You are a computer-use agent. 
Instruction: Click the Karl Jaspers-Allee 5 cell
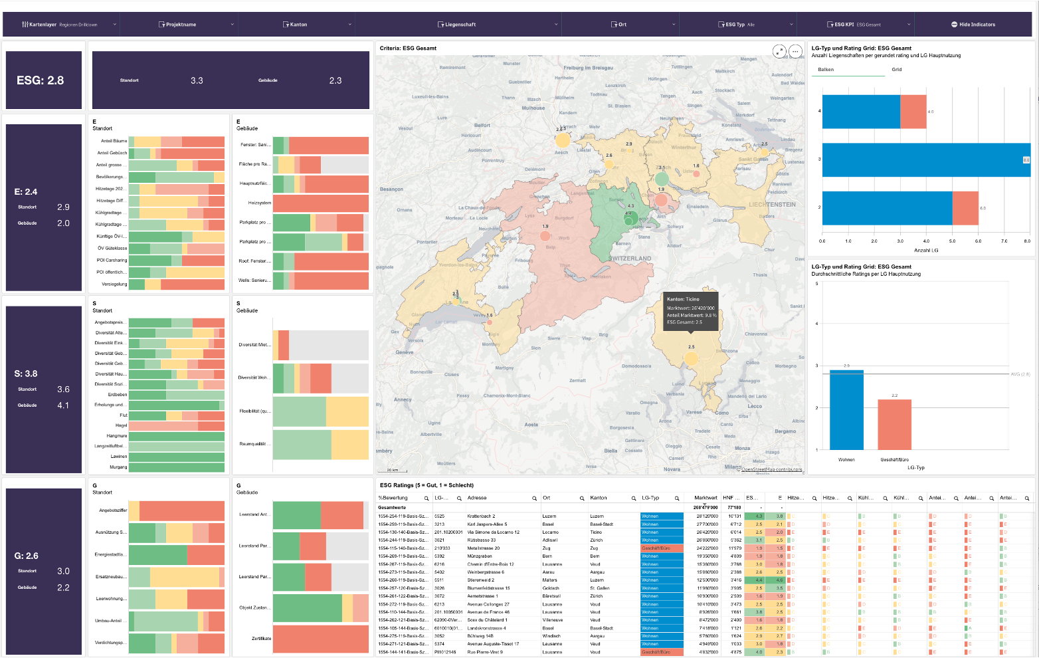[x=487, y=524]
